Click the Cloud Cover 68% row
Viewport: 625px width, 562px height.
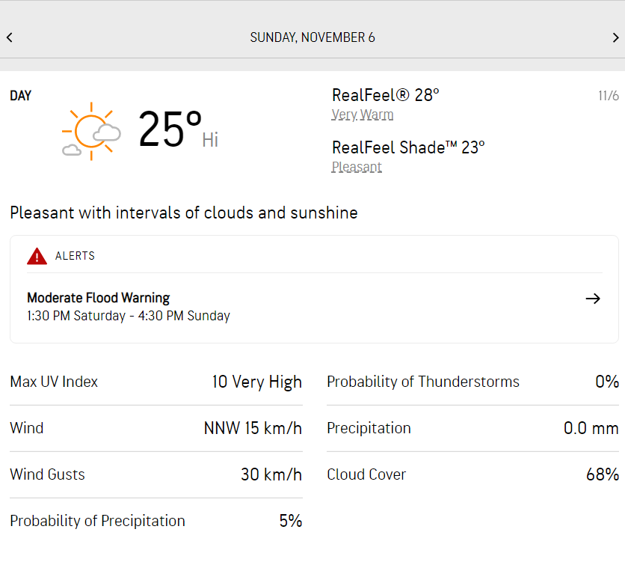click(x=472, y=474)
